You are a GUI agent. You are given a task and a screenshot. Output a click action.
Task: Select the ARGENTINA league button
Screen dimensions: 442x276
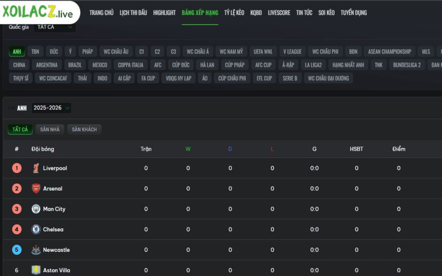[47, 65]
